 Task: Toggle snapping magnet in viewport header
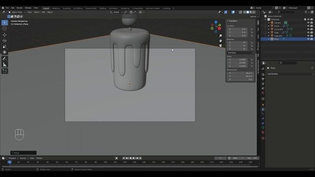131,12
